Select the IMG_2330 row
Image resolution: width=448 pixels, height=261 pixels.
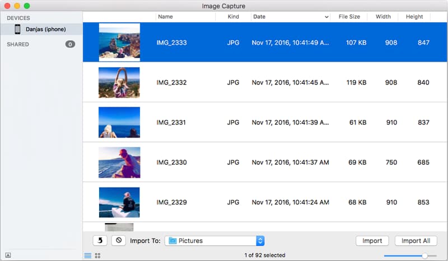pos(258,163)
